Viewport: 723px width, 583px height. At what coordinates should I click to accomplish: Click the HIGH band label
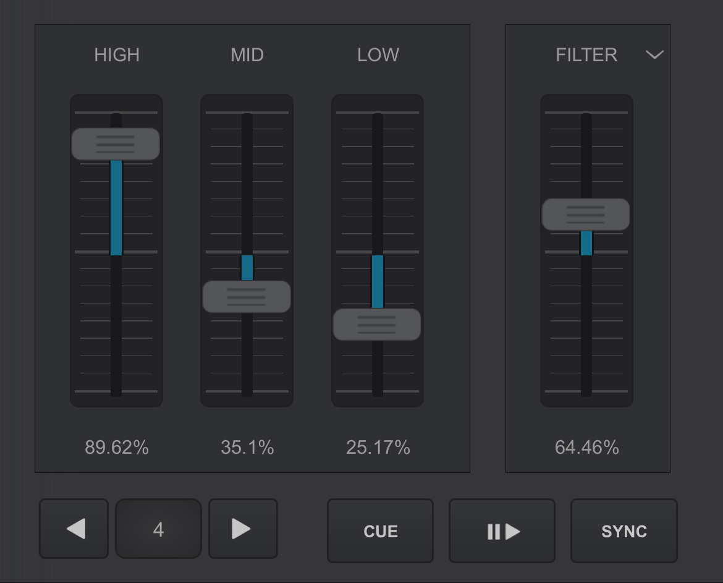click(x=117, y=55)
